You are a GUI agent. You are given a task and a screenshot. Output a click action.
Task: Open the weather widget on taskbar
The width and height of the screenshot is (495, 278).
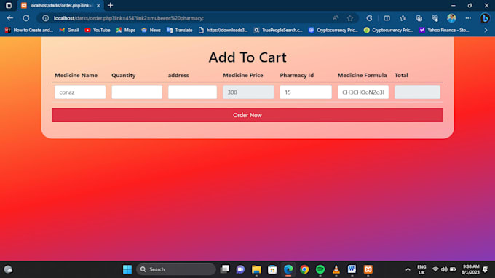tap(8, 269)
